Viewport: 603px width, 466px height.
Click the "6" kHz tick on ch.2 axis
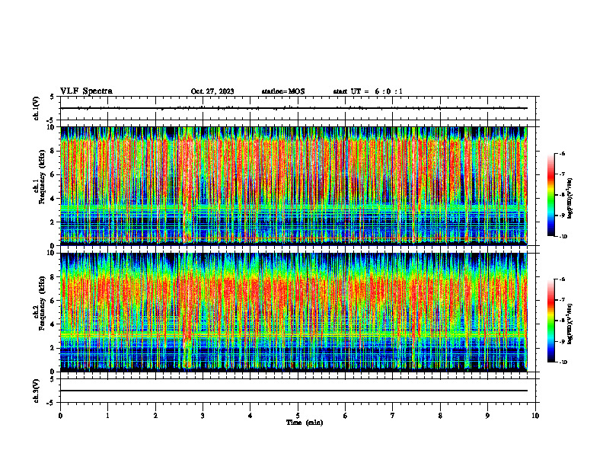pos(53,301)
